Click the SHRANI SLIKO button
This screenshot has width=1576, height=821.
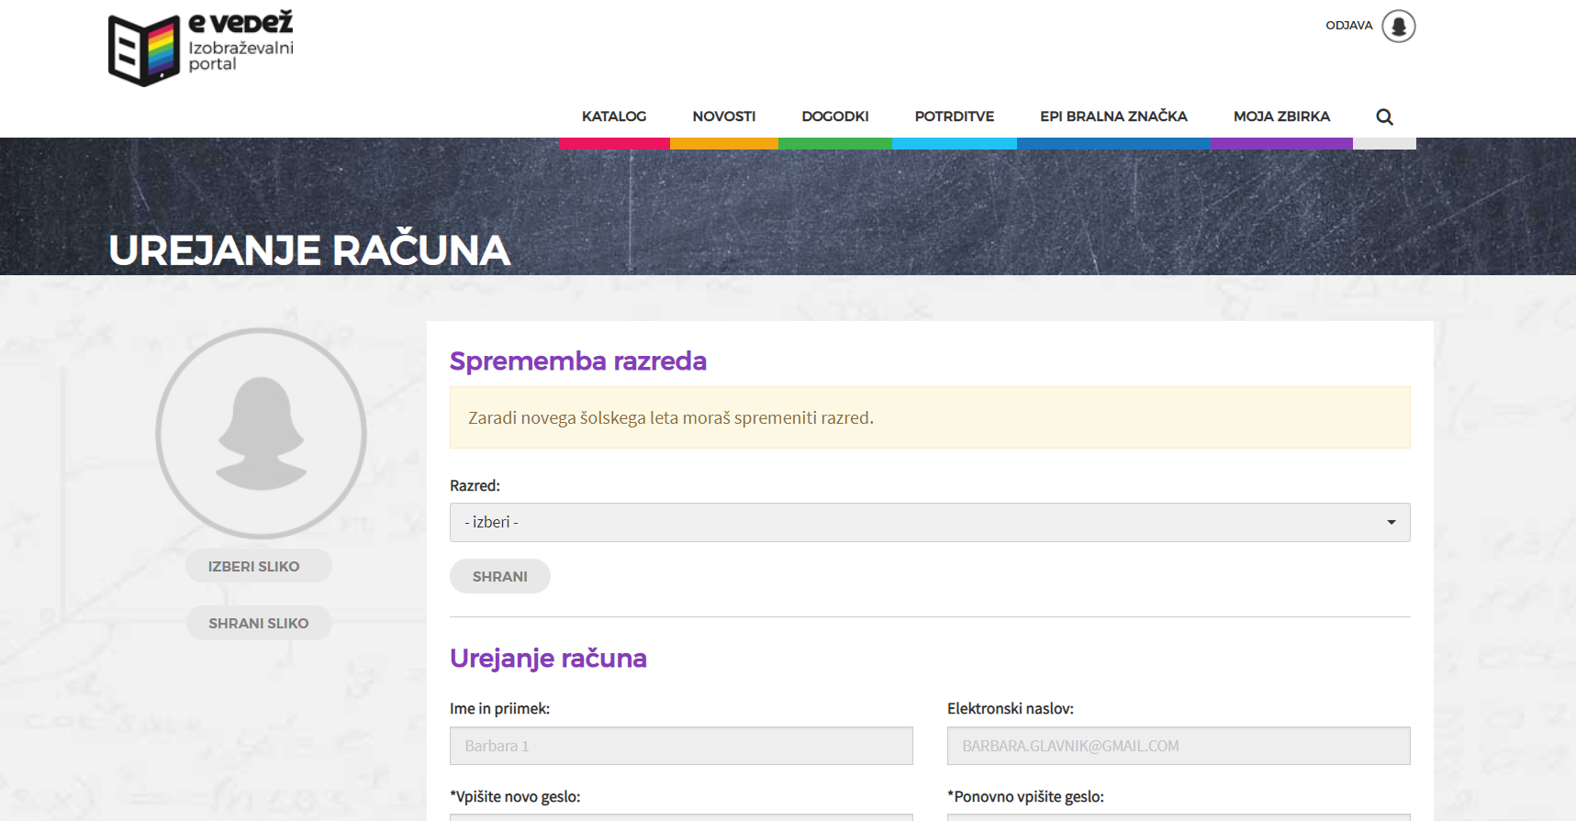(258, 623)
